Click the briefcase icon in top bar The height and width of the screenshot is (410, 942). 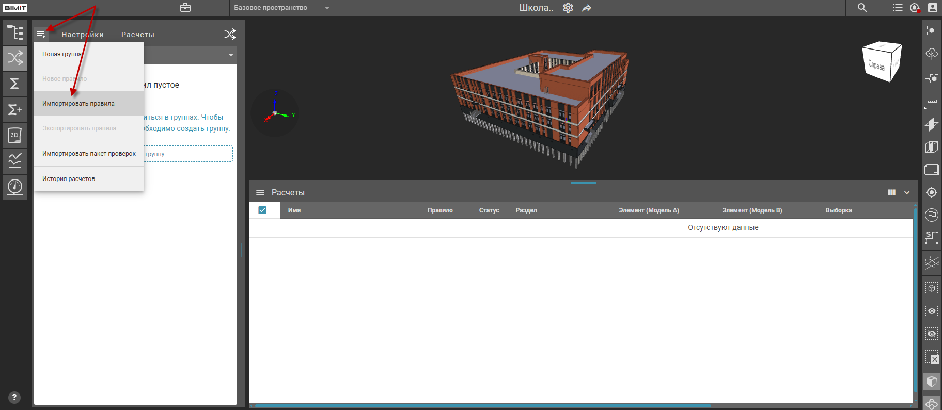(x=185, y=8)
